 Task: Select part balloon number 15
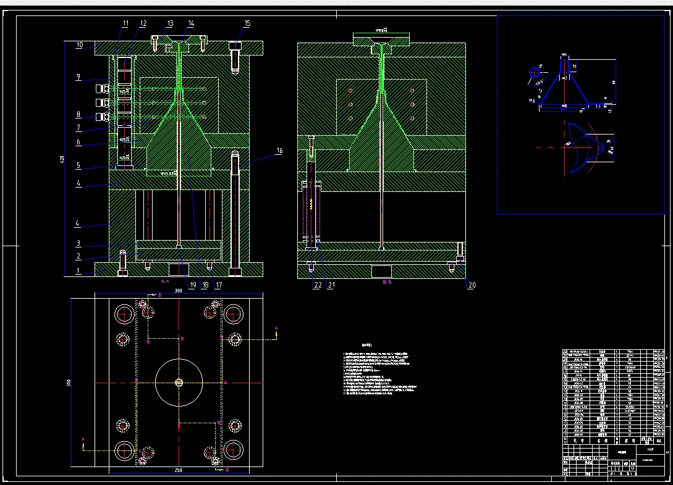pyautogui.click(x=247, y=23)
